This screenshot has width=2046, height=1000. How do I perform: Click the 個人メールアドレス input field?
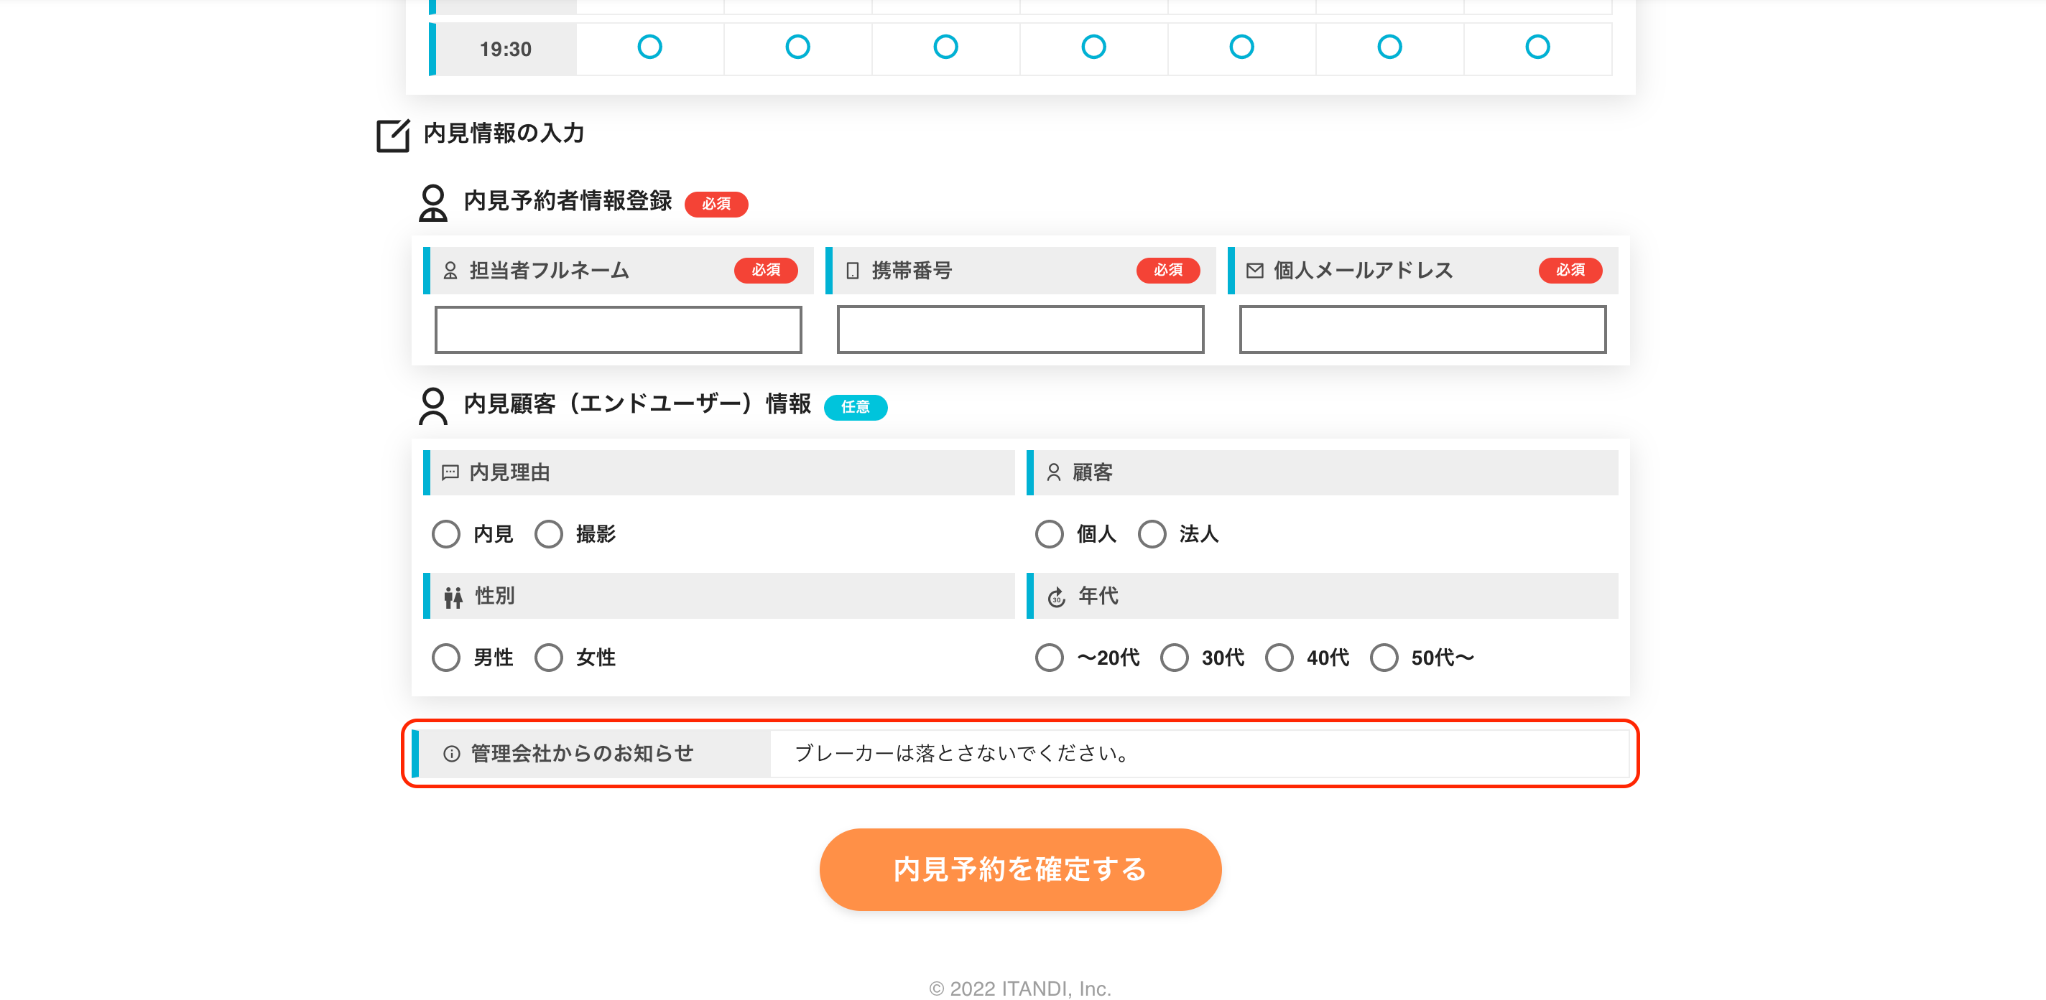[1422, 330]
